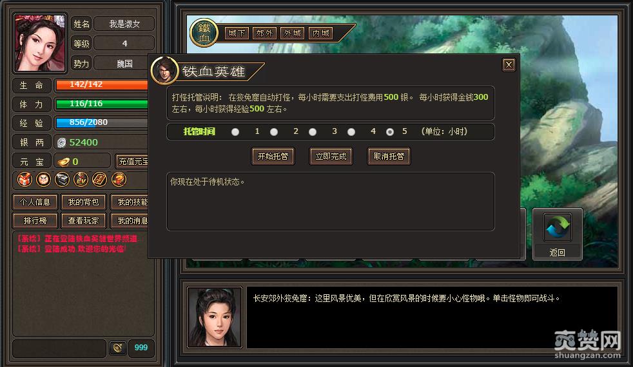Click the angry face mask icon
Image resolution: width=633 pixels, height=367 pixels.
pyautogui.click(x=43, y=180)
